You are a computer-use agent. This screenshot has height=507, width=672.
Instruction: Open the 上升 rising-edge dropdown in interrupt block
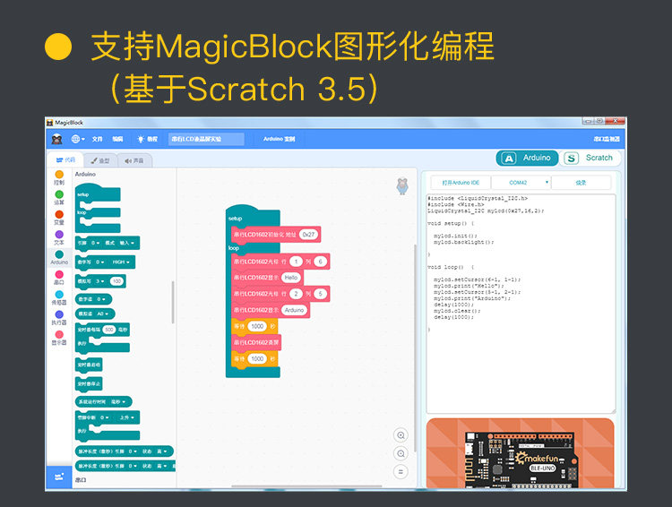127,417
